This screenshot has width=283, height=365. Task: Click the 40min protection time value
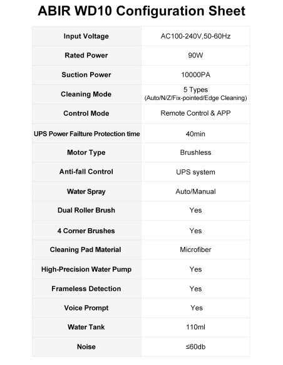(195, 134)
